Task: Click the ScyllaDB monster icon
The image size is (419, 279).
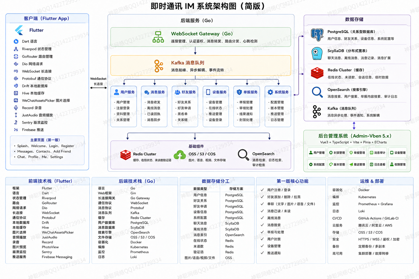Action: pos(317,54)
